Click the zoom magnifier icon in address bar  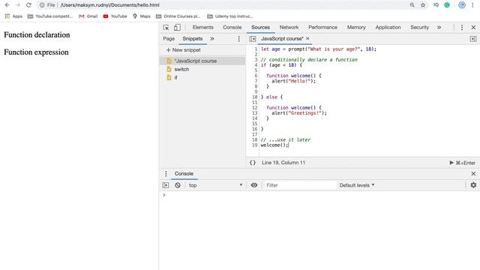(x=412, y=5)
